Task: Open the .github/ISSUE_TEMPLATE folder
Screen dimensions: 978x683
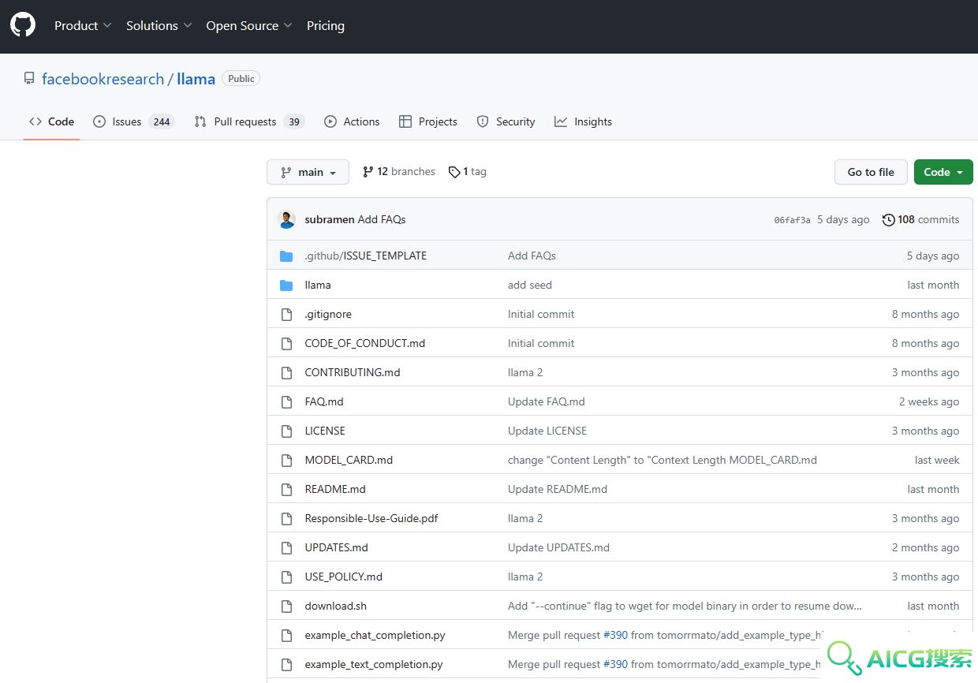Action: [x=366, y=256]
